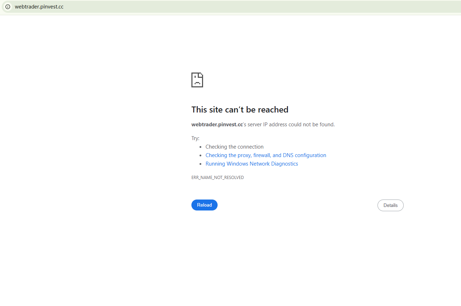The image size is (461, 306).
Task: Click the bullet before "Checking the connection"
Action: tap(201, 147)
